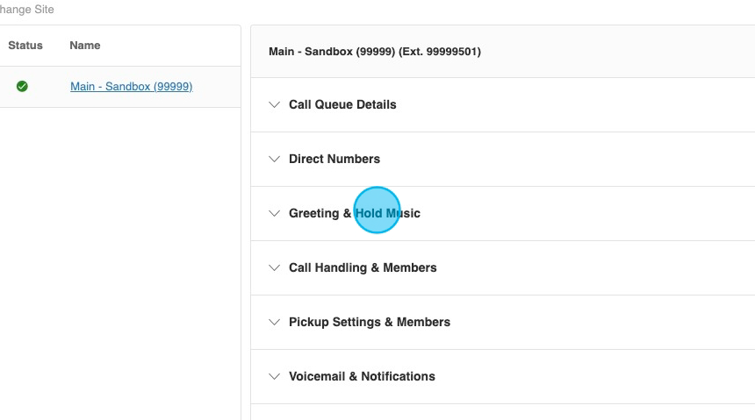Expand the Direct Numbers chevron arrow
755x420 pixels.
pos(274,159)
